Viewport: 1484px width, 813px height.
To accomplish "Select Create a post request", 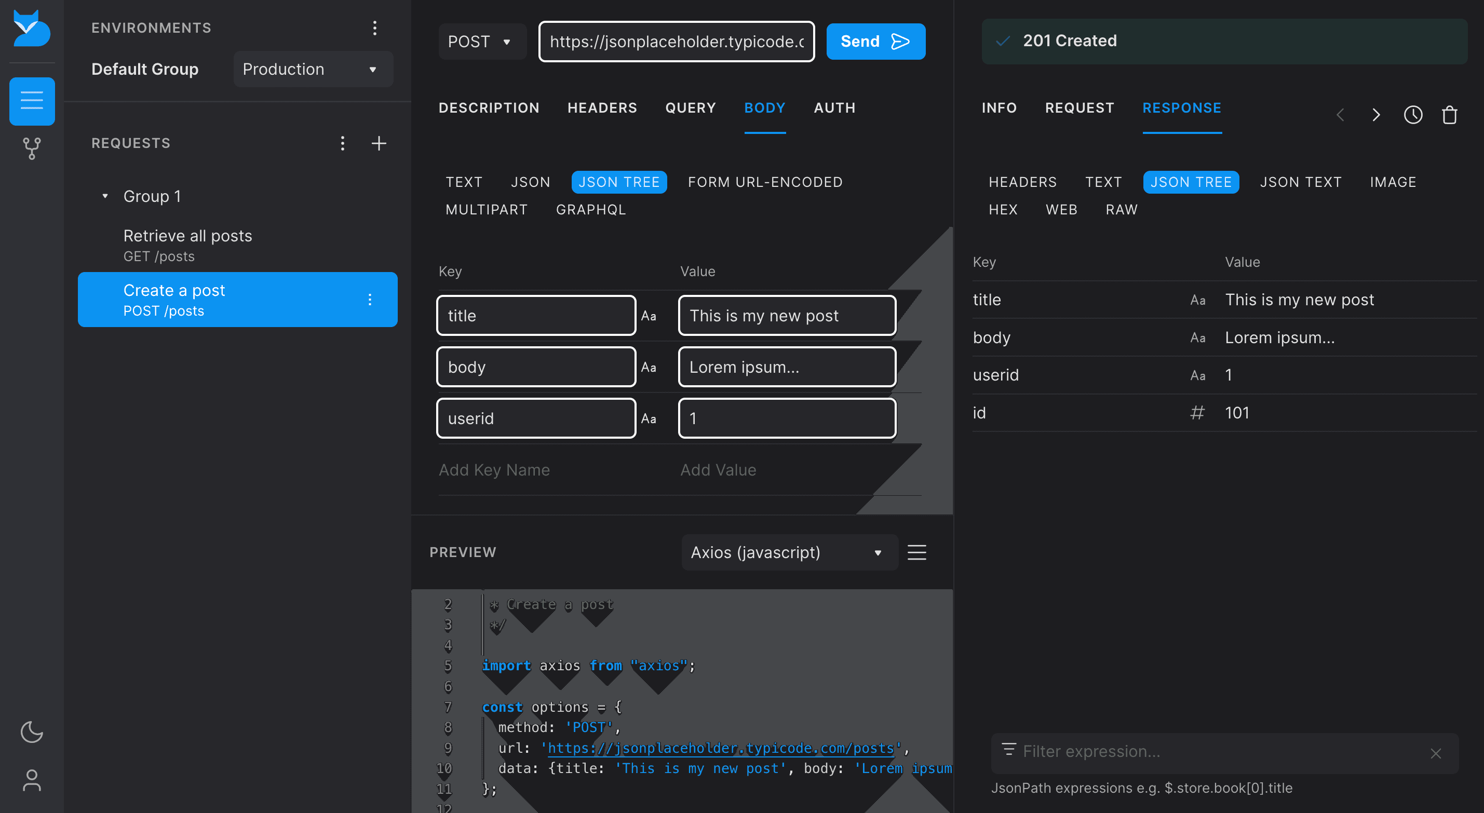I will [x=237, y=300].
